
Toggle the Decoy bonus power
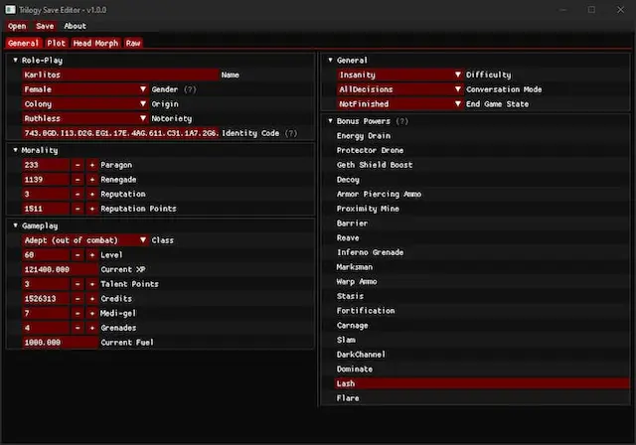coord(482,179)
